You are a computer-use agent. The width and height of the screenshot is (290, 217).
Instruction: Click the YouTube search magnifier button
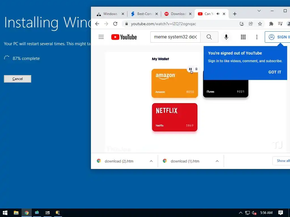(209, 37)
